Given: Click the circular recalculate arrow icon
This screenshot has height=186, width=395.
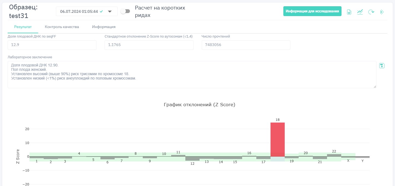Looking at the screenshot, I should tap(371, 12).
